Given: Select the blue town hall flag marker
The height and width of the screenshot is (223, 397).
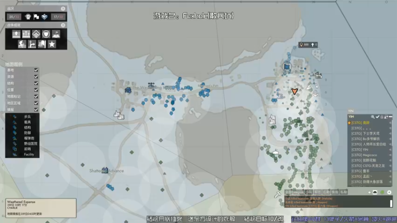Looking at the screenshot, I should point(287,66).
